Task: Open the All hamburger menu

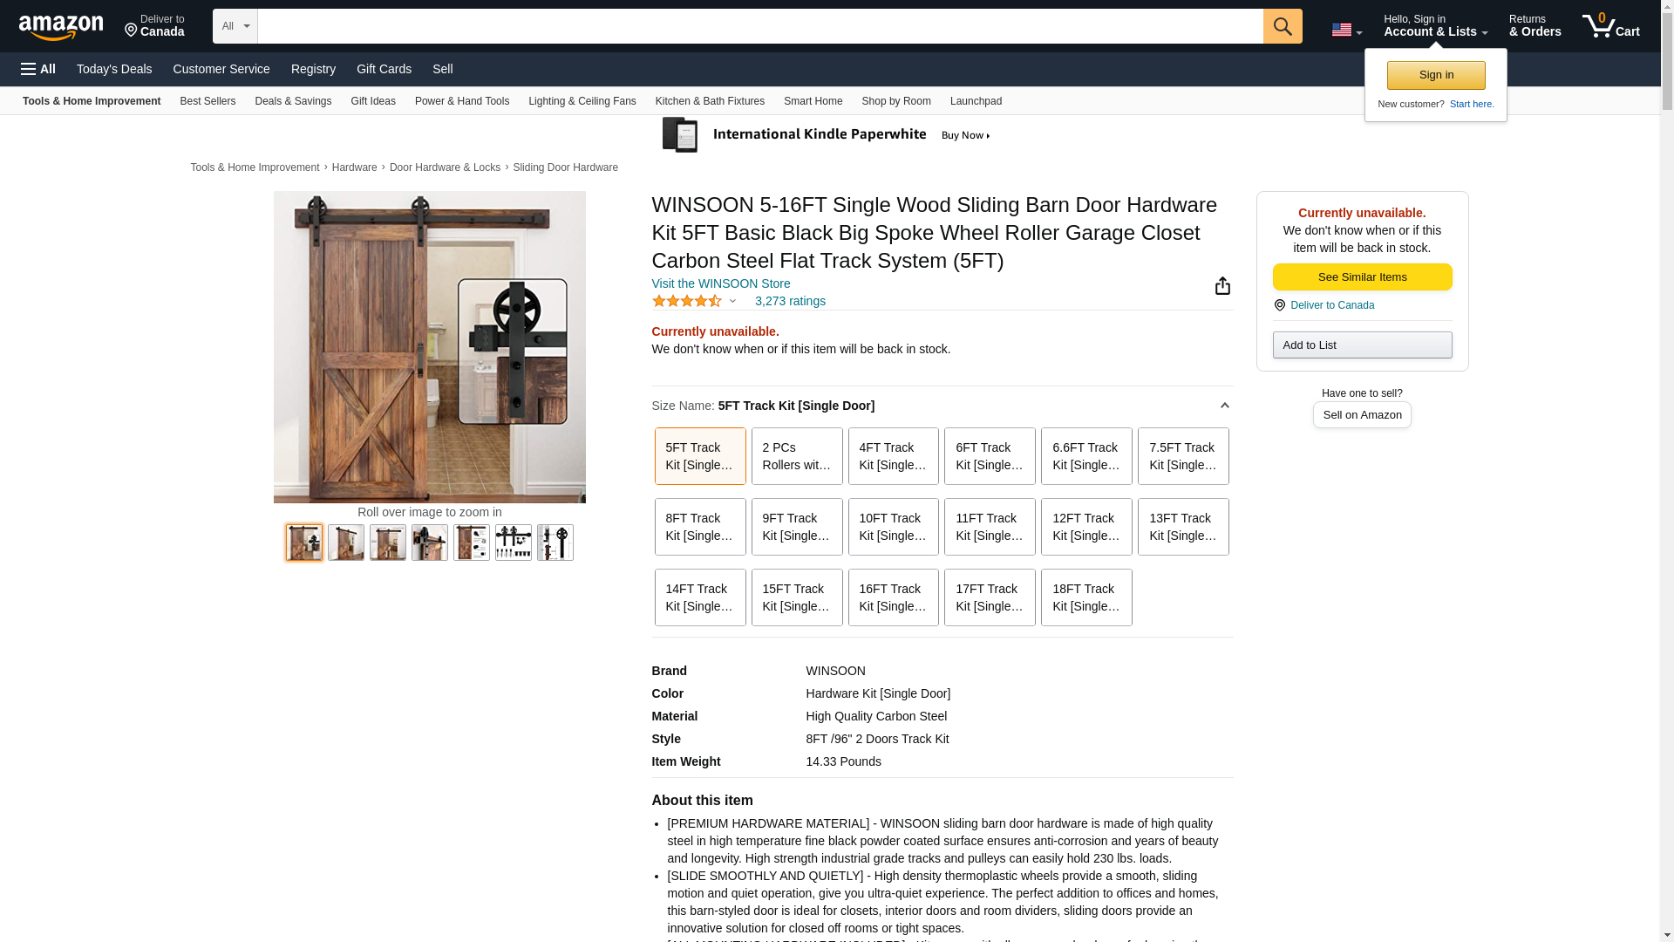Action: point(38,69)
